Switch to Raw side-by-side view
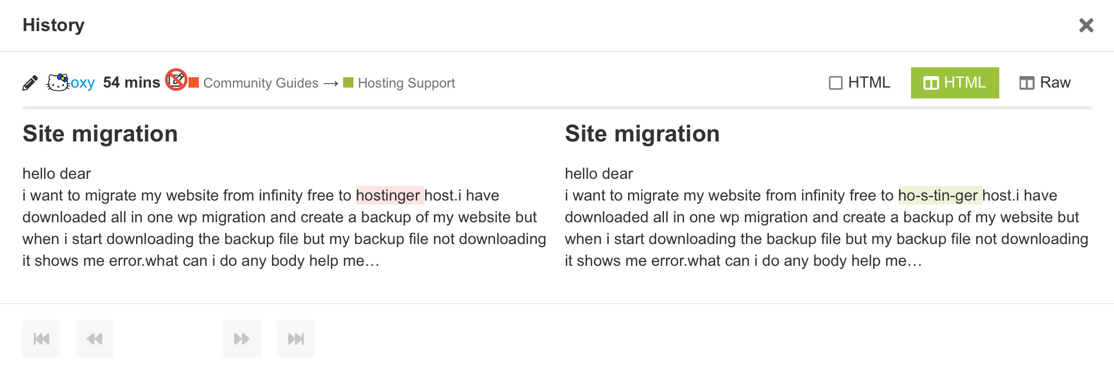The height and width of the screenshot is (371, 1114). [x=1045, y=83]
